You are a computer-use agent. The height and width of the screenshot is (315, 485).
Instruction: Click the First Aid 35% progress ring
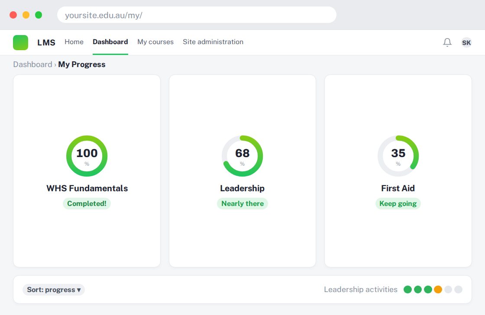[398, 156]
